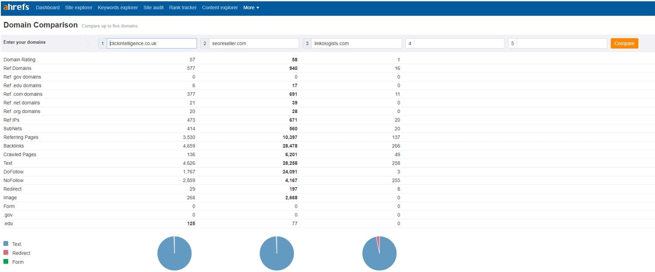Viewport: 655px width, 272px height.
Task: Click the empty fourth domain input
Action: (459, 43)
